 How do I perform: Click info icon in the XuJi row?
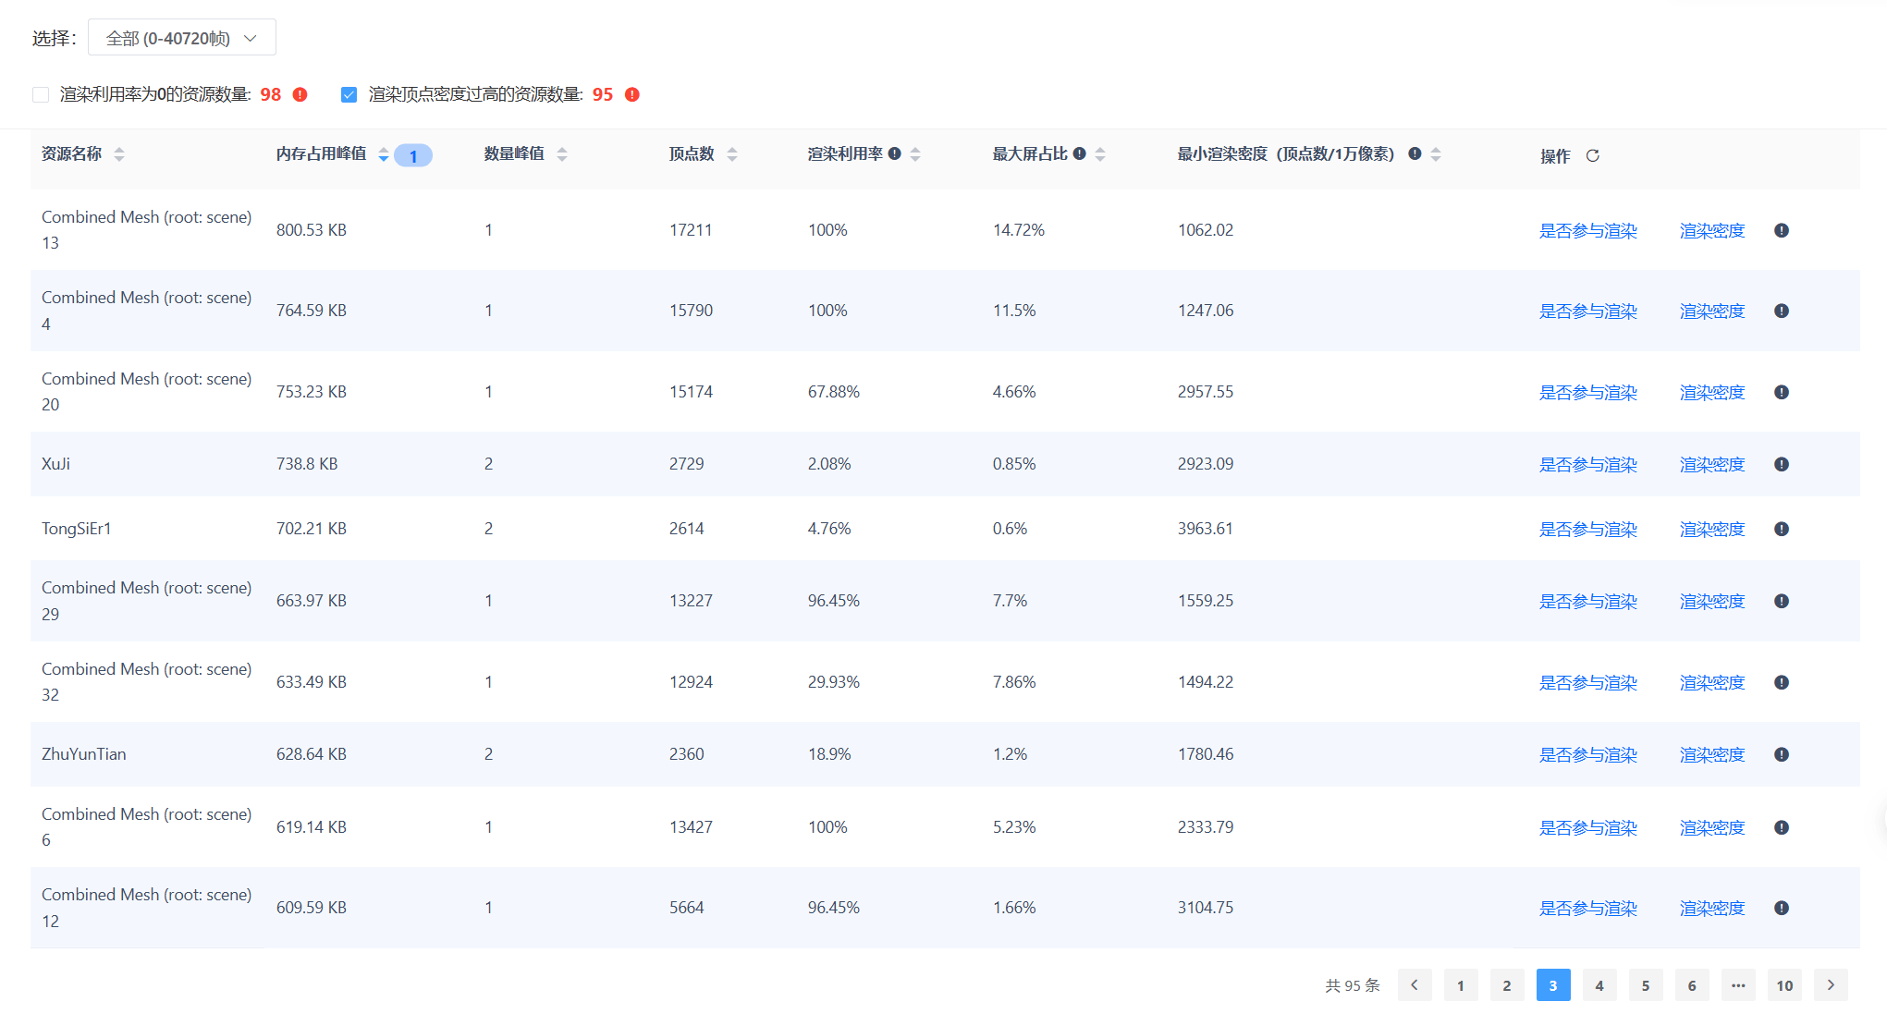1781,464
